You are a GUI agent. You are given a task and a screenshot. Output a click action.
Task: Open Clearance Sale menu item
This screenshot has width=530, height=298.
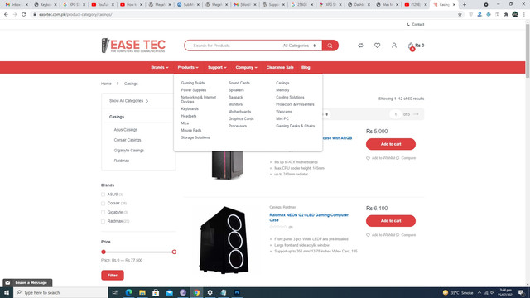click(x=280, y=67)
